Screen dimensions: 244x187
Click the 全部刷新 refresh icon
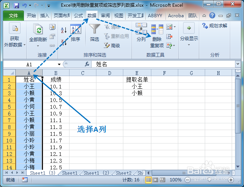point(38,29)
